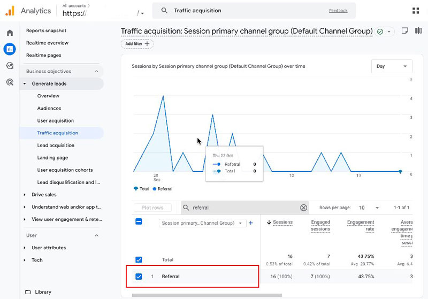Open the data quality dropdown arrow

click(389, 32)
